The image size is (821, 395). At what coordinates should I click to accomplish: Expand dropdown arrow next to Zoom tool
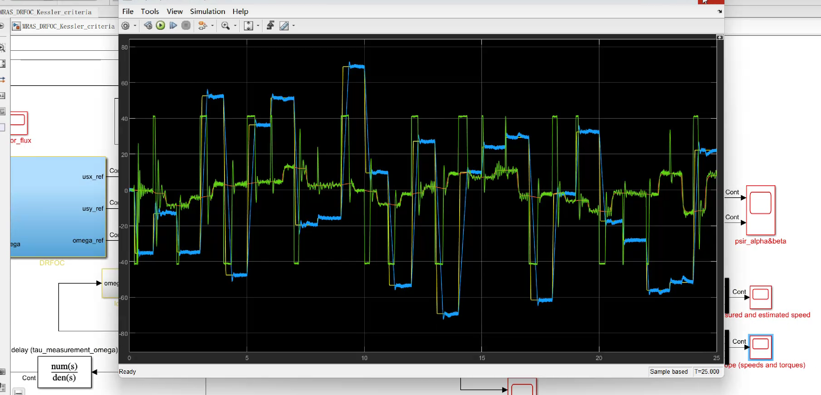tap(235, 26)
